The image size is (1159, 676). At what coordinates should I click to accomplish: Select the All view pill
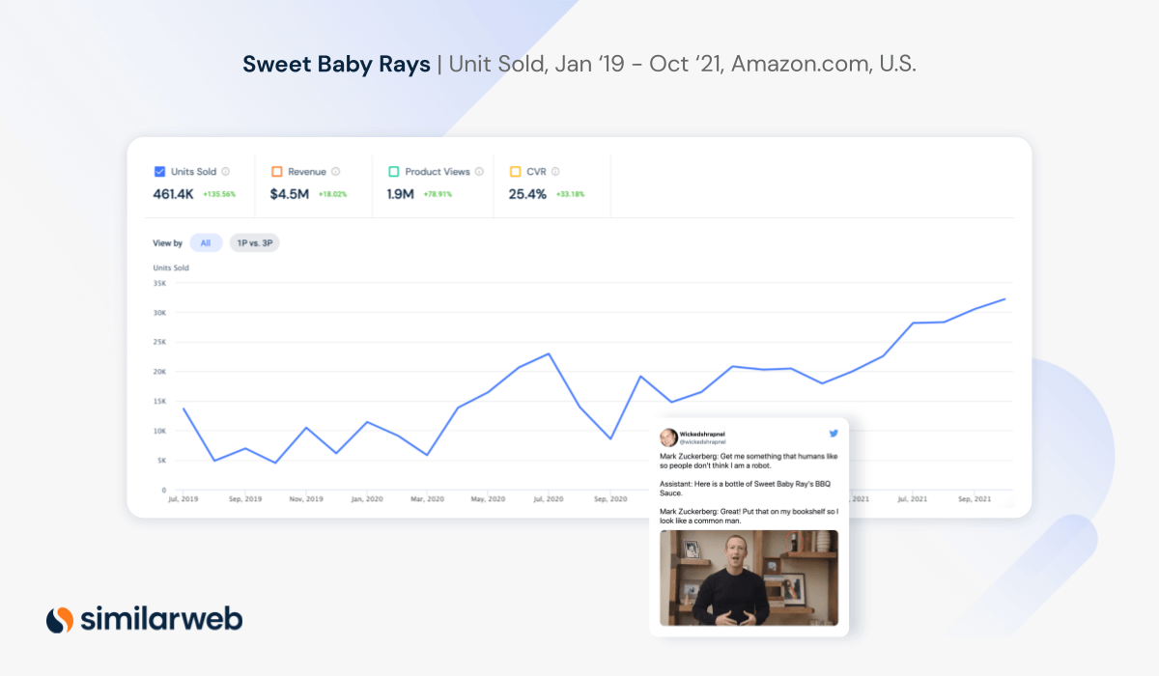tap(205, 242)
